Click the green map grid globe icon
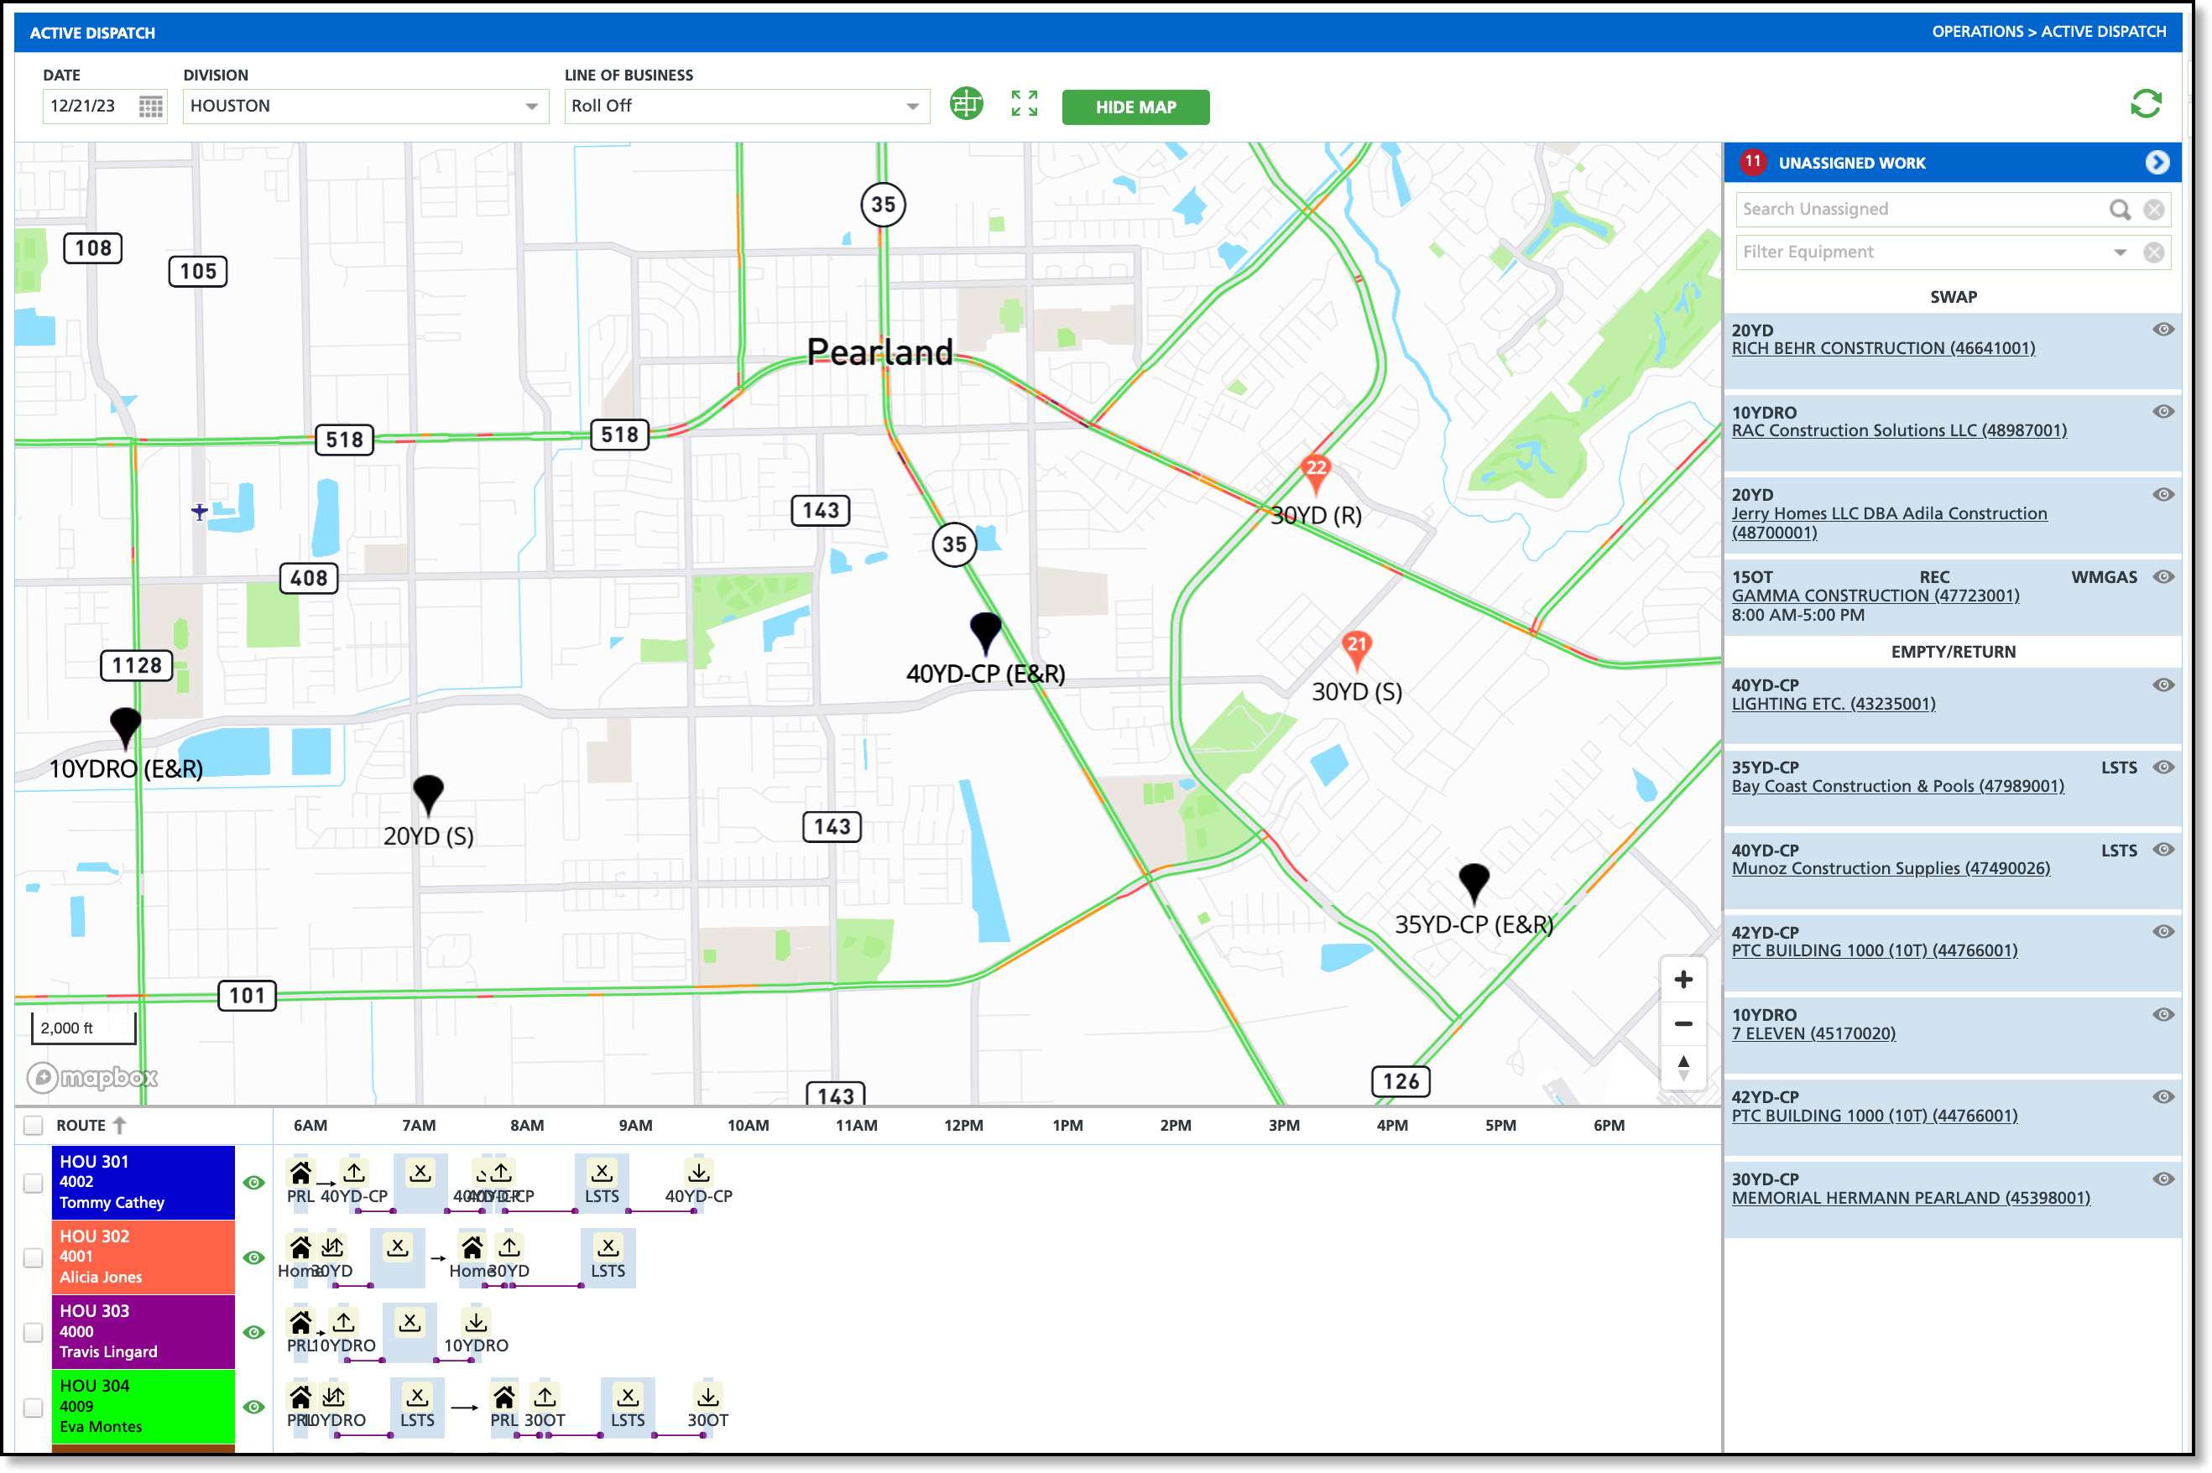 tap(966, 103)
